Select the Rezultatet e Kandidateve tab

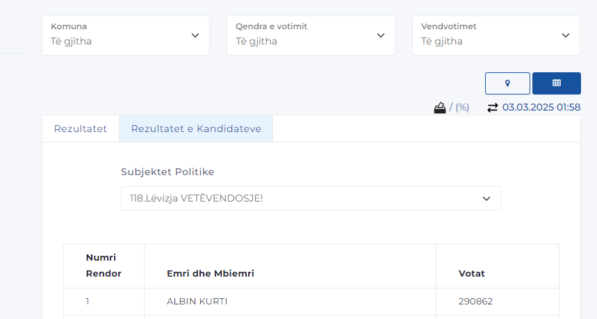pos(196,129)
